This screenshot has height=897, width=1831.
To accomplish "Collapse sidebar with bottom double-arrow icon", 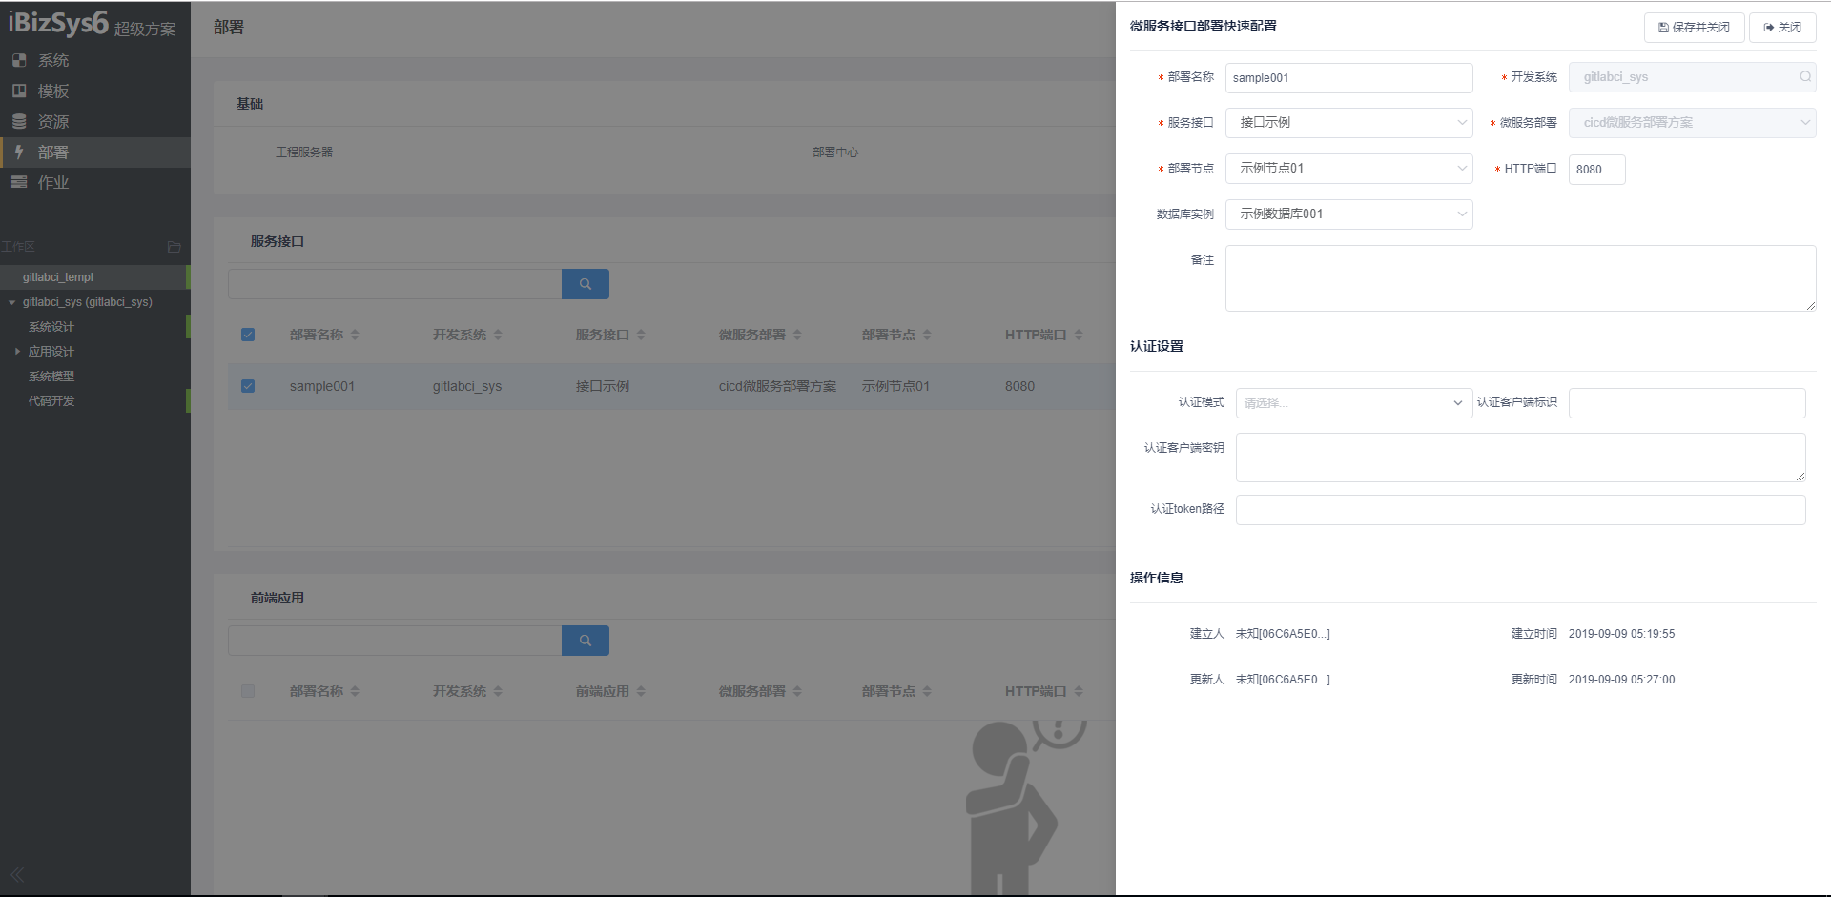I will tap(17, 874).
